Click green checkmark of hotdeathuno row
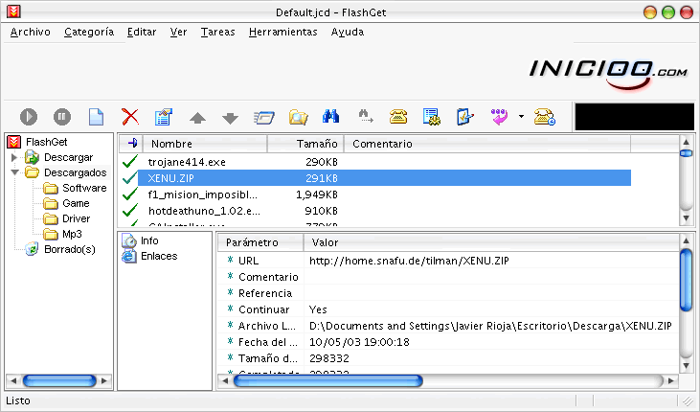 (130, 210)
